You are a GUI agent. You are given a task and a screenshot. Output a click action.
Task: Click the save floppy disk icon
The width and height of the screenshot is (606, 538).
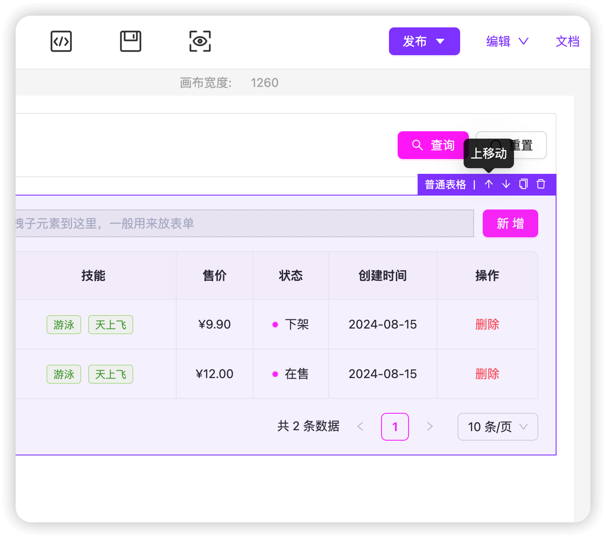[131, 41]
